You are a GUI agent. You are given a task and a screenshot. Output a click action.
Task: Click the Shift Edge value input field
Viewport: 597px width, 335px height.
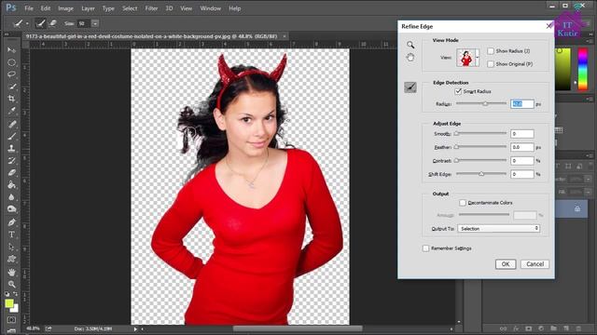click(522, 174)
